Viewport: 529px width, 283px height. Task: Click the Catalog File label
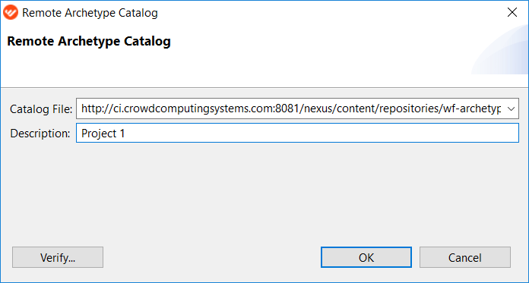tap(41, 108)
